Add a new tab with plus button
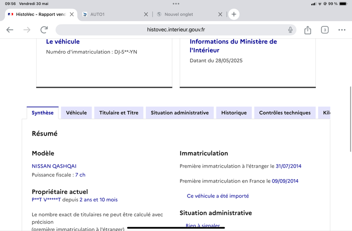This screenshot has height=231, width=352. 234,15
